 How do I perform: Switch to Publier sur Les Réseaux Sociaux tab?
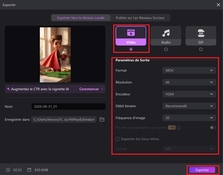[140, 18]
